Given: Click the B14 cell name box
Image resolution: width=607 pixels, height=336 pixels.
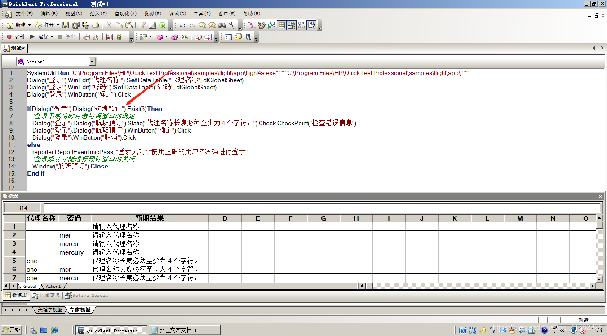Looking at the screenshot, I should (22, 208).
